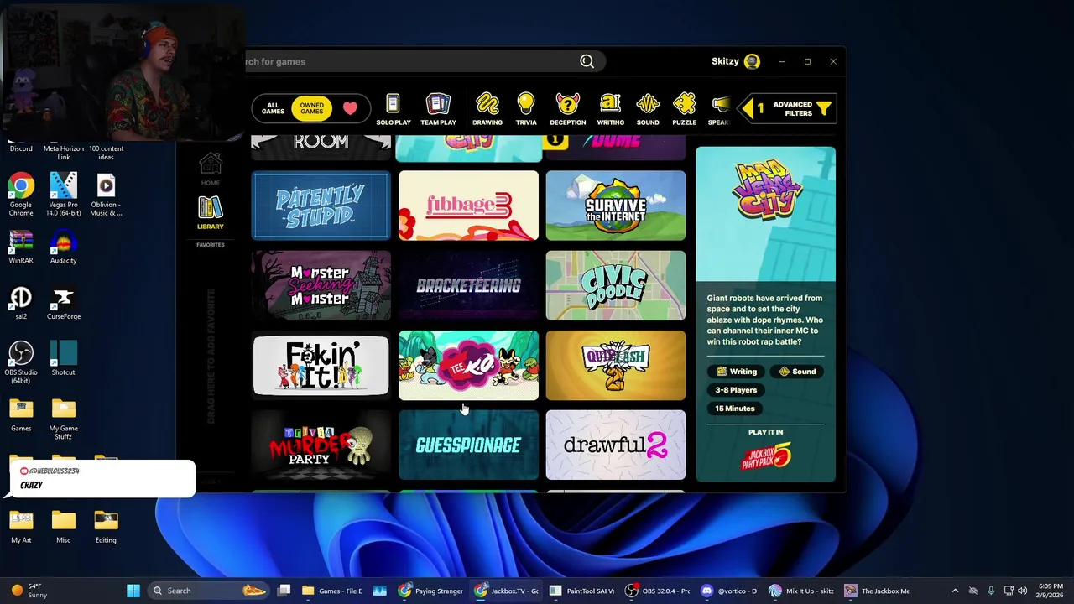The width and height of the screenshot is (1074, 604).
Task: Open My Art desktop folder
Action: [21, 527]
